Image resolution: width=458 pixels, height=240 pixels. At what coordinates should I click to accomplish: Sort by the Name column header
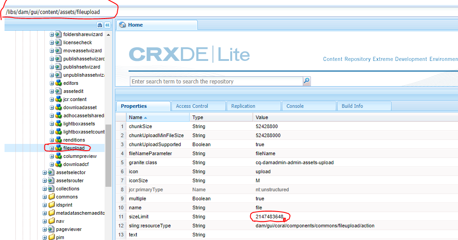tap(158, 117)
